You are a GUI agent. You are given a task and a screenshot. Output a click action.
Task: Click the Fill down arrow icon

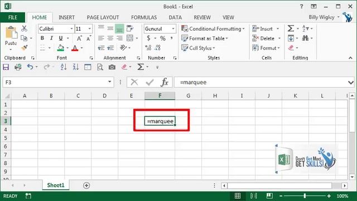[x=291, y=39]
